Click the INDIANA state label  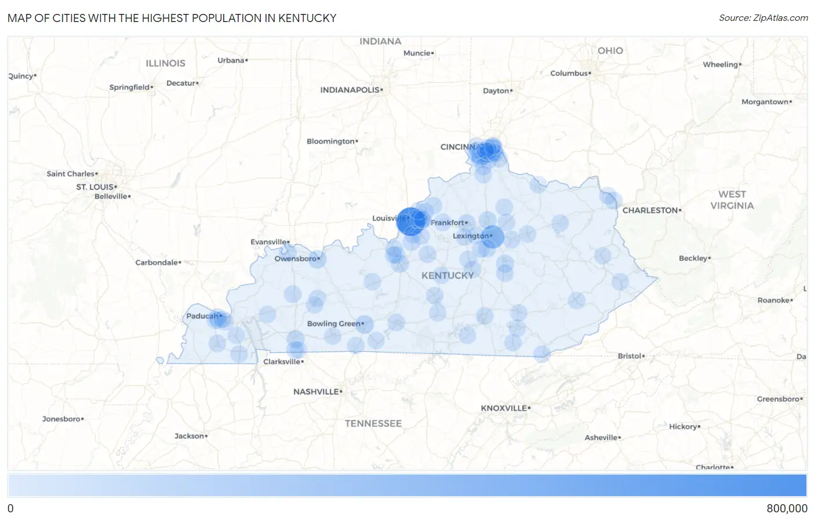click(x=380, y=42)
